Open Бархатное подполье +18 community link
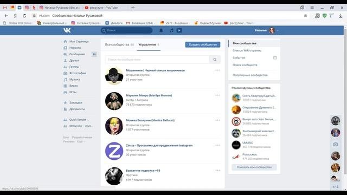Screen dimensions: 347x195 (143, 171)
